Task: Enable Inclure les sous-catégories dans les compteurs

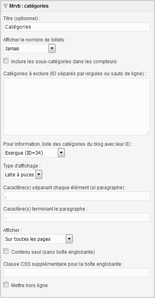Action: tap(6, 61)
